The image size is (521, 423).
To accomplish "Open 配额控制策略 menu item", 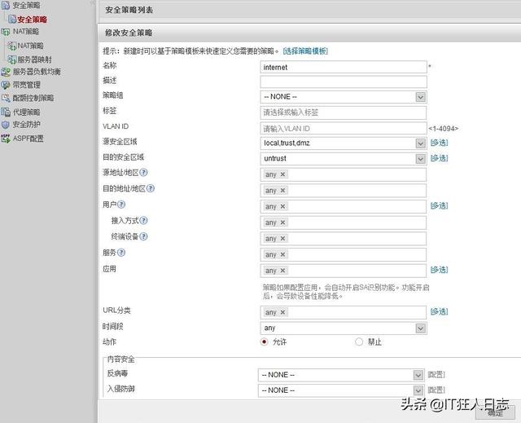I will (x=33, y=98).
